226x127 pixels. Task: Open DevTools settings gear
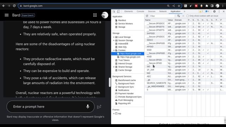(214, 11)
